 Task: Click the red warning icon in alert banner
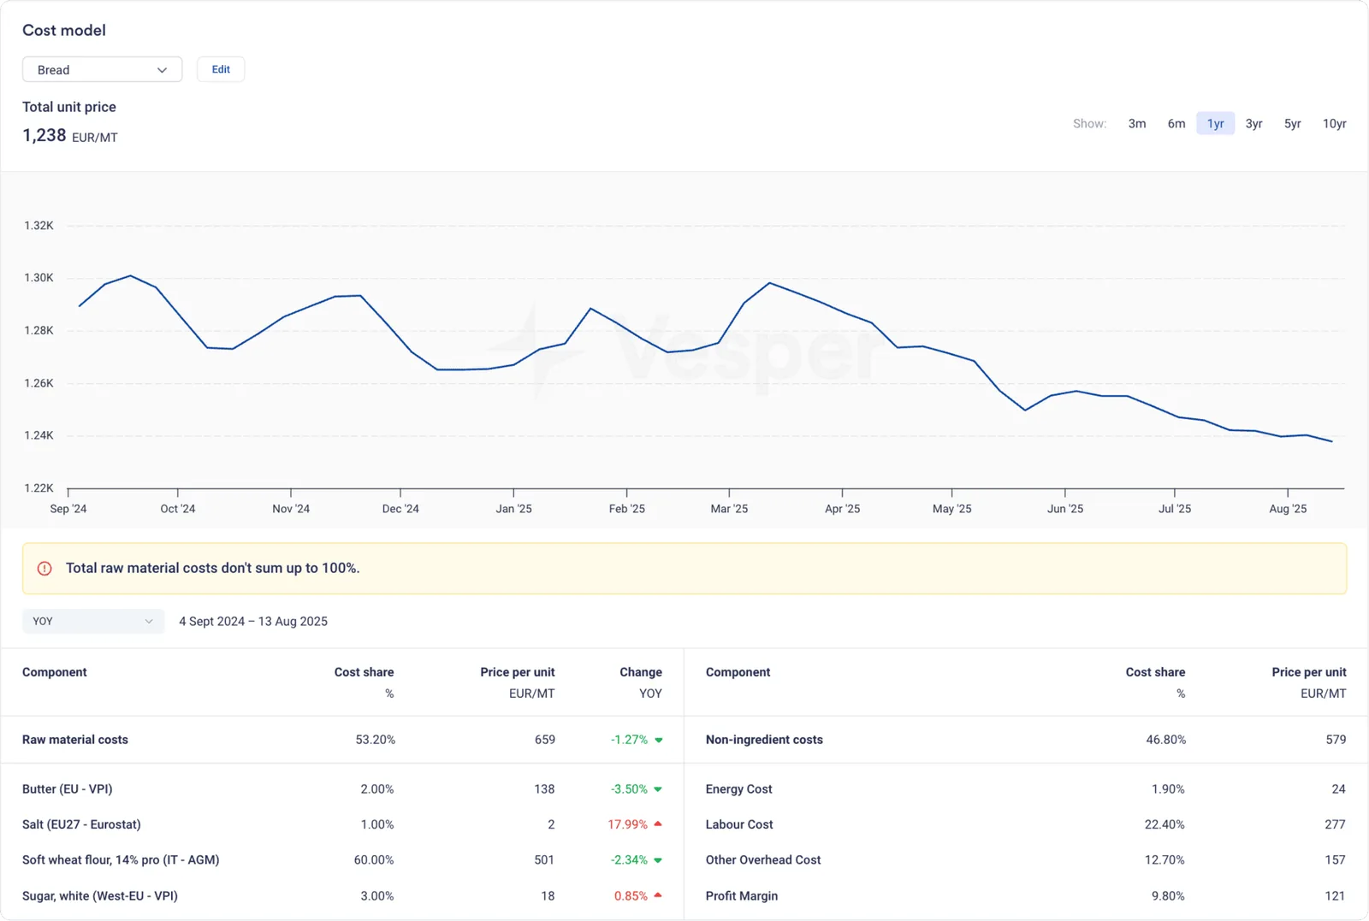(x=44, y=569)
